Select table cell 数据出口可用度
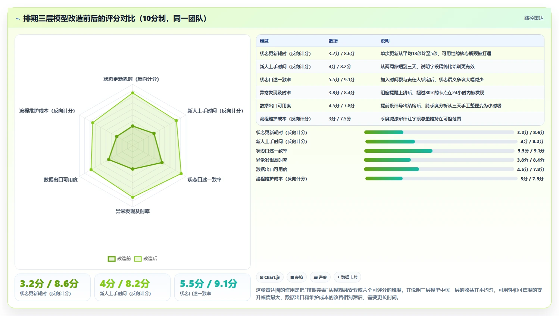Image resolution: width=559 pixels, height=316 pixels. pos(275,106)
